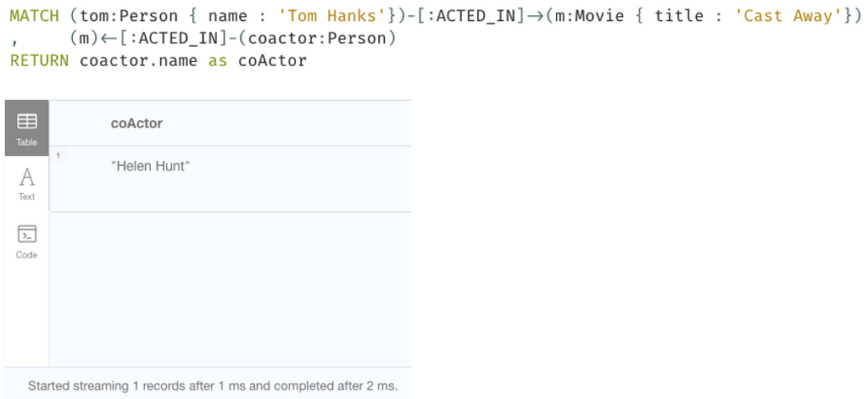Select the Table view grid icon
This screenshot has height=399, width=868.
pos(26,121)
